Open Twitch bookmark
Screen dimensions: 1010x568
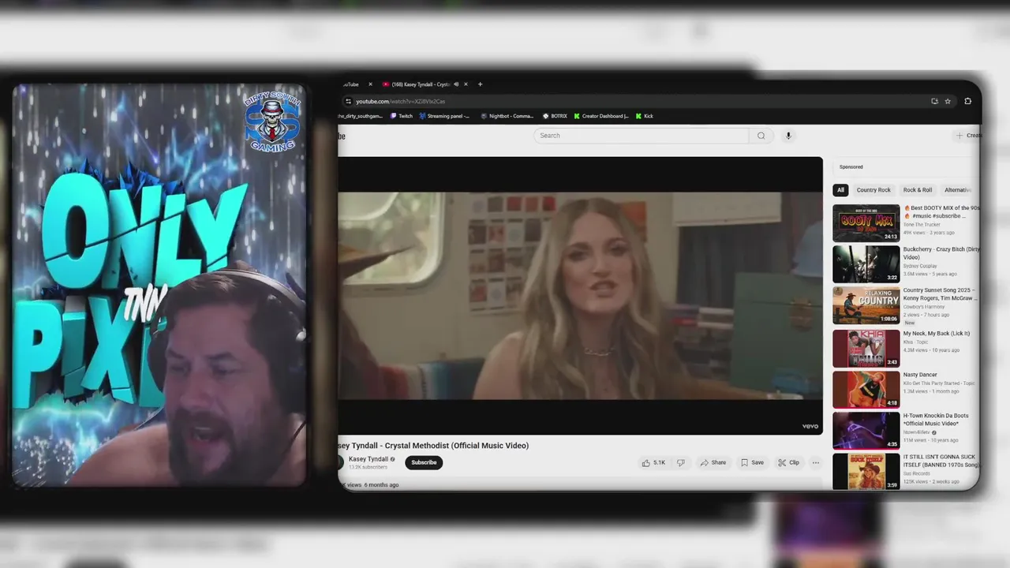[x=402, y=116]
